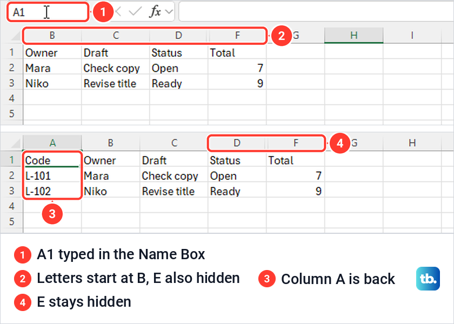Select header F in the sheet where A is visible
The width and height of the screenshot is (454, 324).
tap(296, 143)
